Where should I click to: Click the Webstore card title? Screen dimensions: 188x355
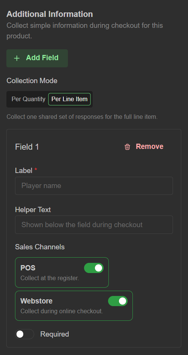point(36,301)
